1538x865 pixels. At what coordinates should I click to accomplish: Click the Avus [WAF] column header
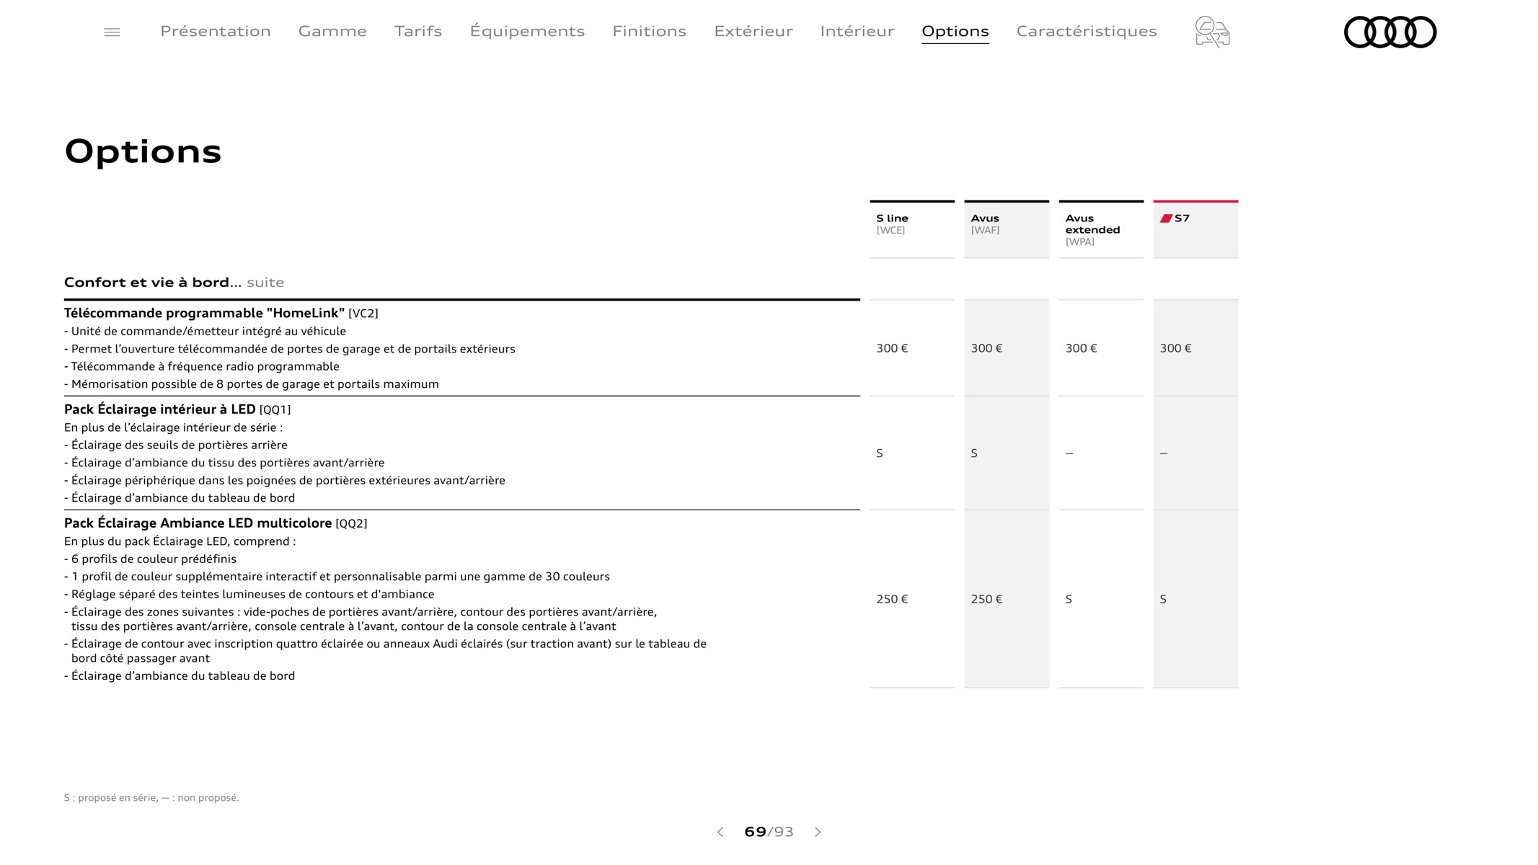[x=1007, y=229]
